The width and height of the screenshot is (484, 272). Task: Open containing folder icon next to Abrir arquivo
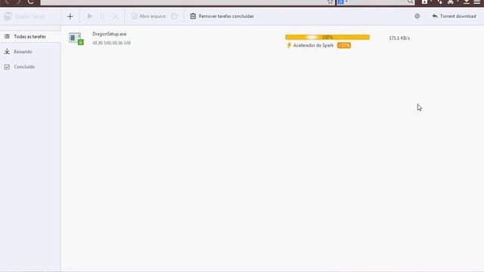(x=175, y=16)
